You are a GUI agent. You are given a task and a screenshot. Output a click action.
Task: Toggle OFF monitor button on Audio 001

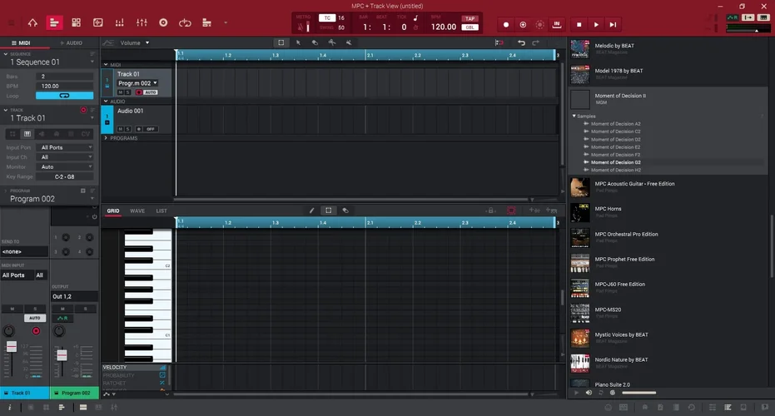[x=150, y=129]
